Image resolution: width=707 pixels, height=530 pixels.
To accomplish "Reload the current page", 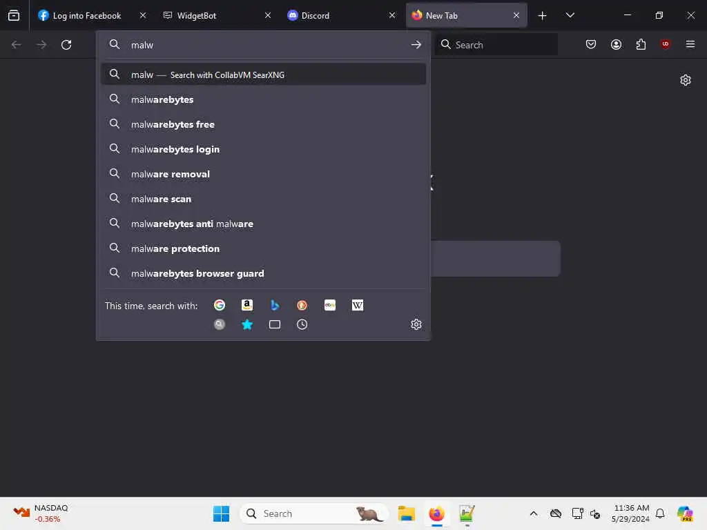I will coord(66,45).
